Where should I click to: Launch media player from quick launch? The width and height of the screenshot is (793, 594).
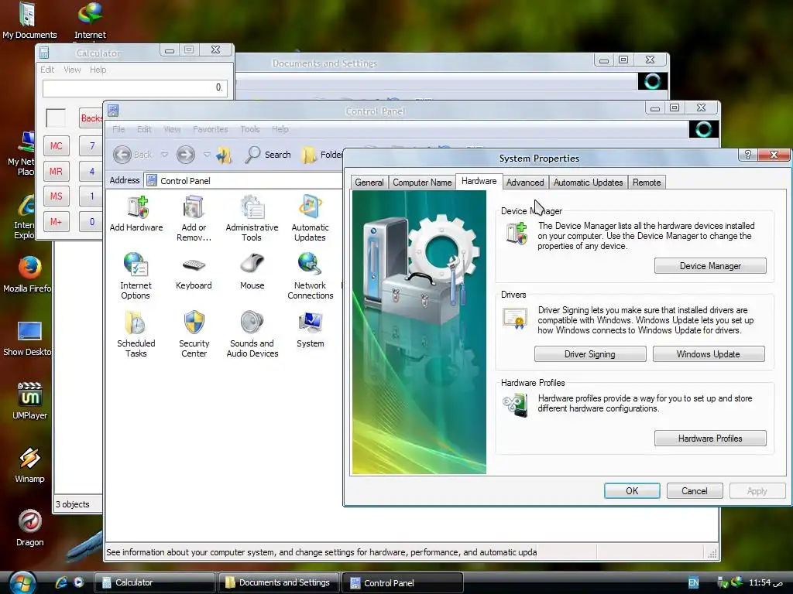click(78, 582)
